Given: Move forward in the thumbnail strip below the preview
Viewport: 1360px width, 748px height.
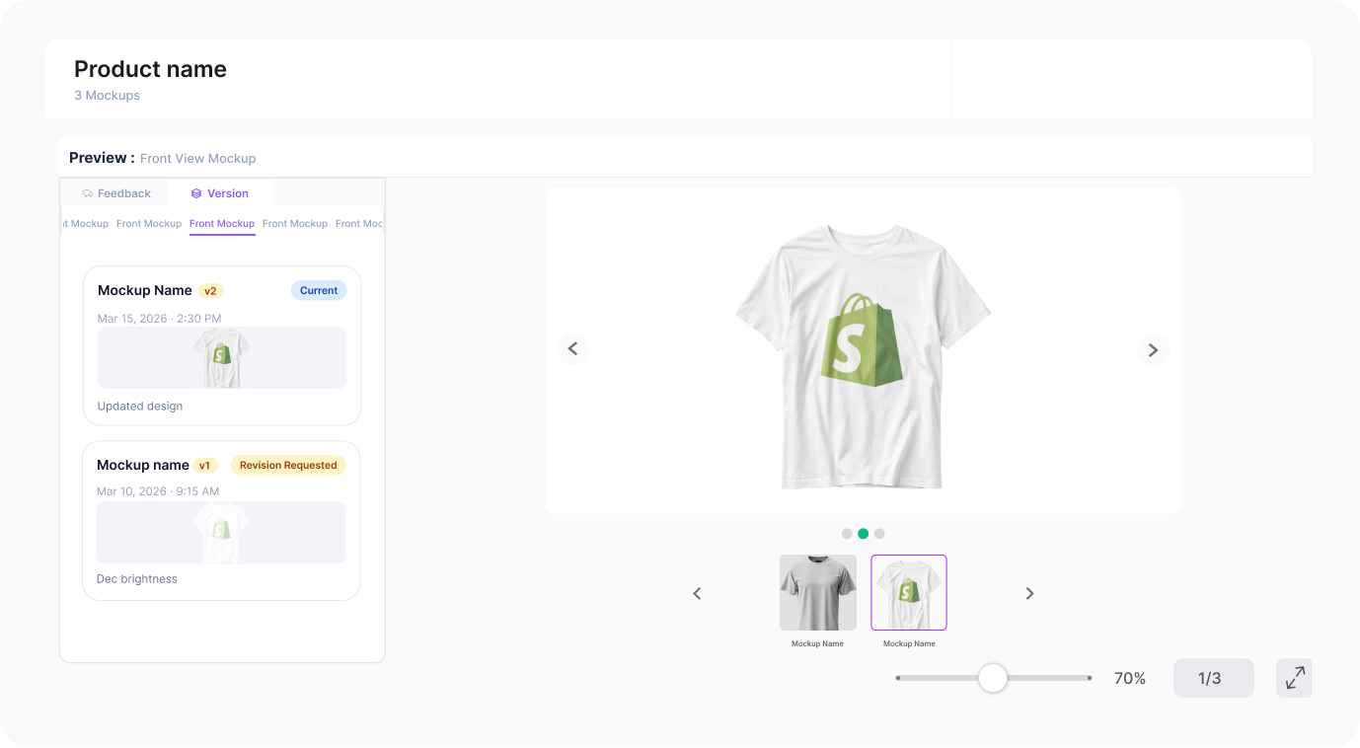Looking at the screenshot, I should [x=1029, y=593].
